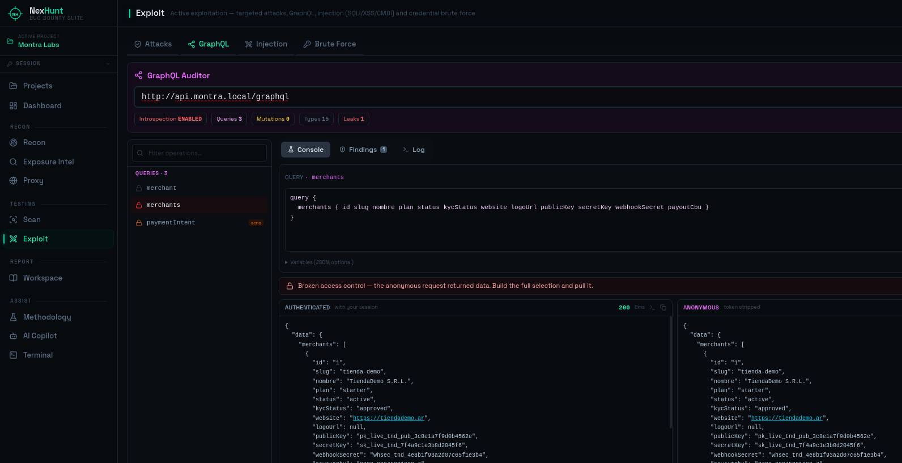Select the GraphQL tab
This screenshot has height=463, width=902.
[x=209, y=44]
